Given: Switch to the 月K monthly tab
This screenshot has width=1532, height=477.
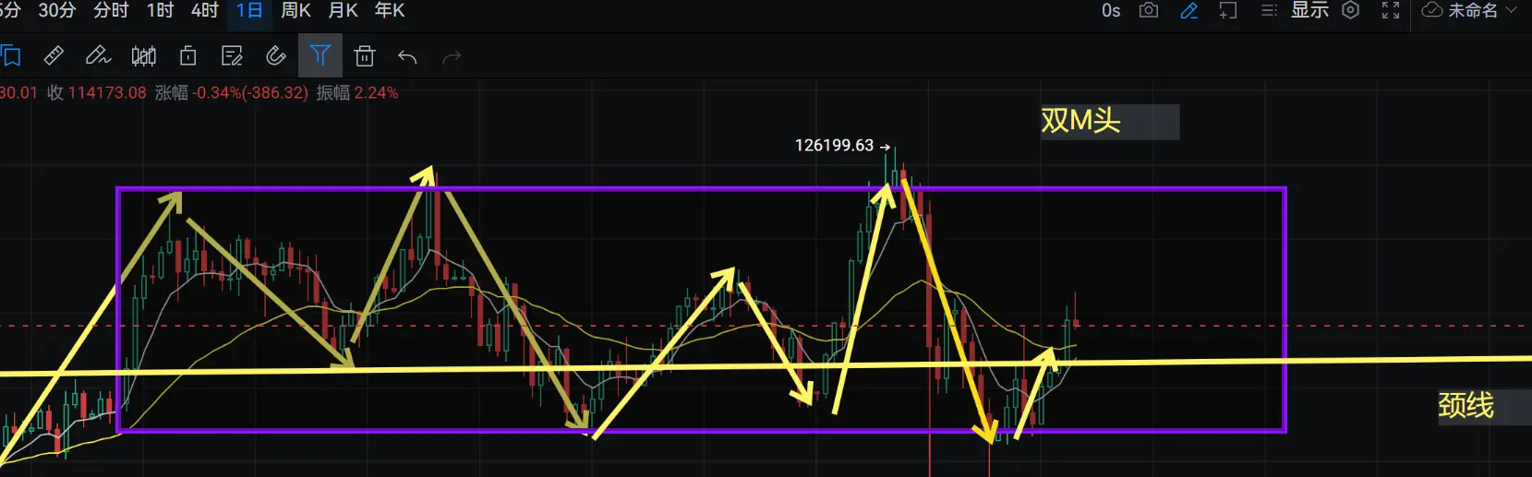Looking at the screenshot, I should coord(343,10).
